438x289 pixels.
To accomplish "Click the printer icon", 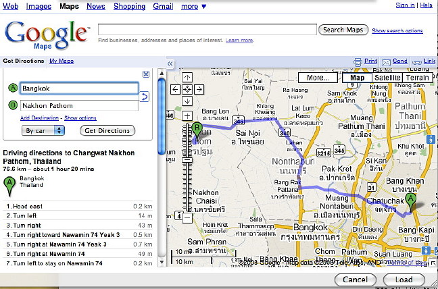I will (358, 61).
